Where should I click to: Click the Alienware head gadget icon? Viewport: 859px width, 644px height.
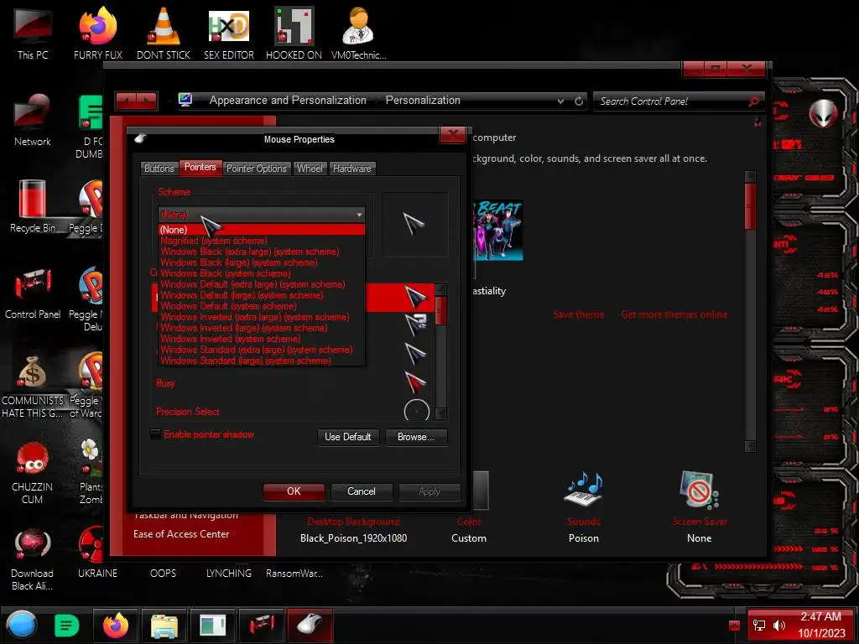pos(823,113)
